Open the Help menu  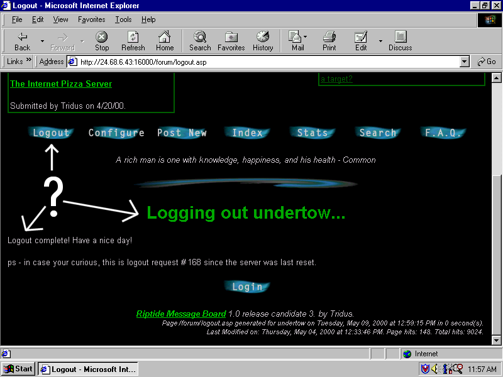coord(148,19)
